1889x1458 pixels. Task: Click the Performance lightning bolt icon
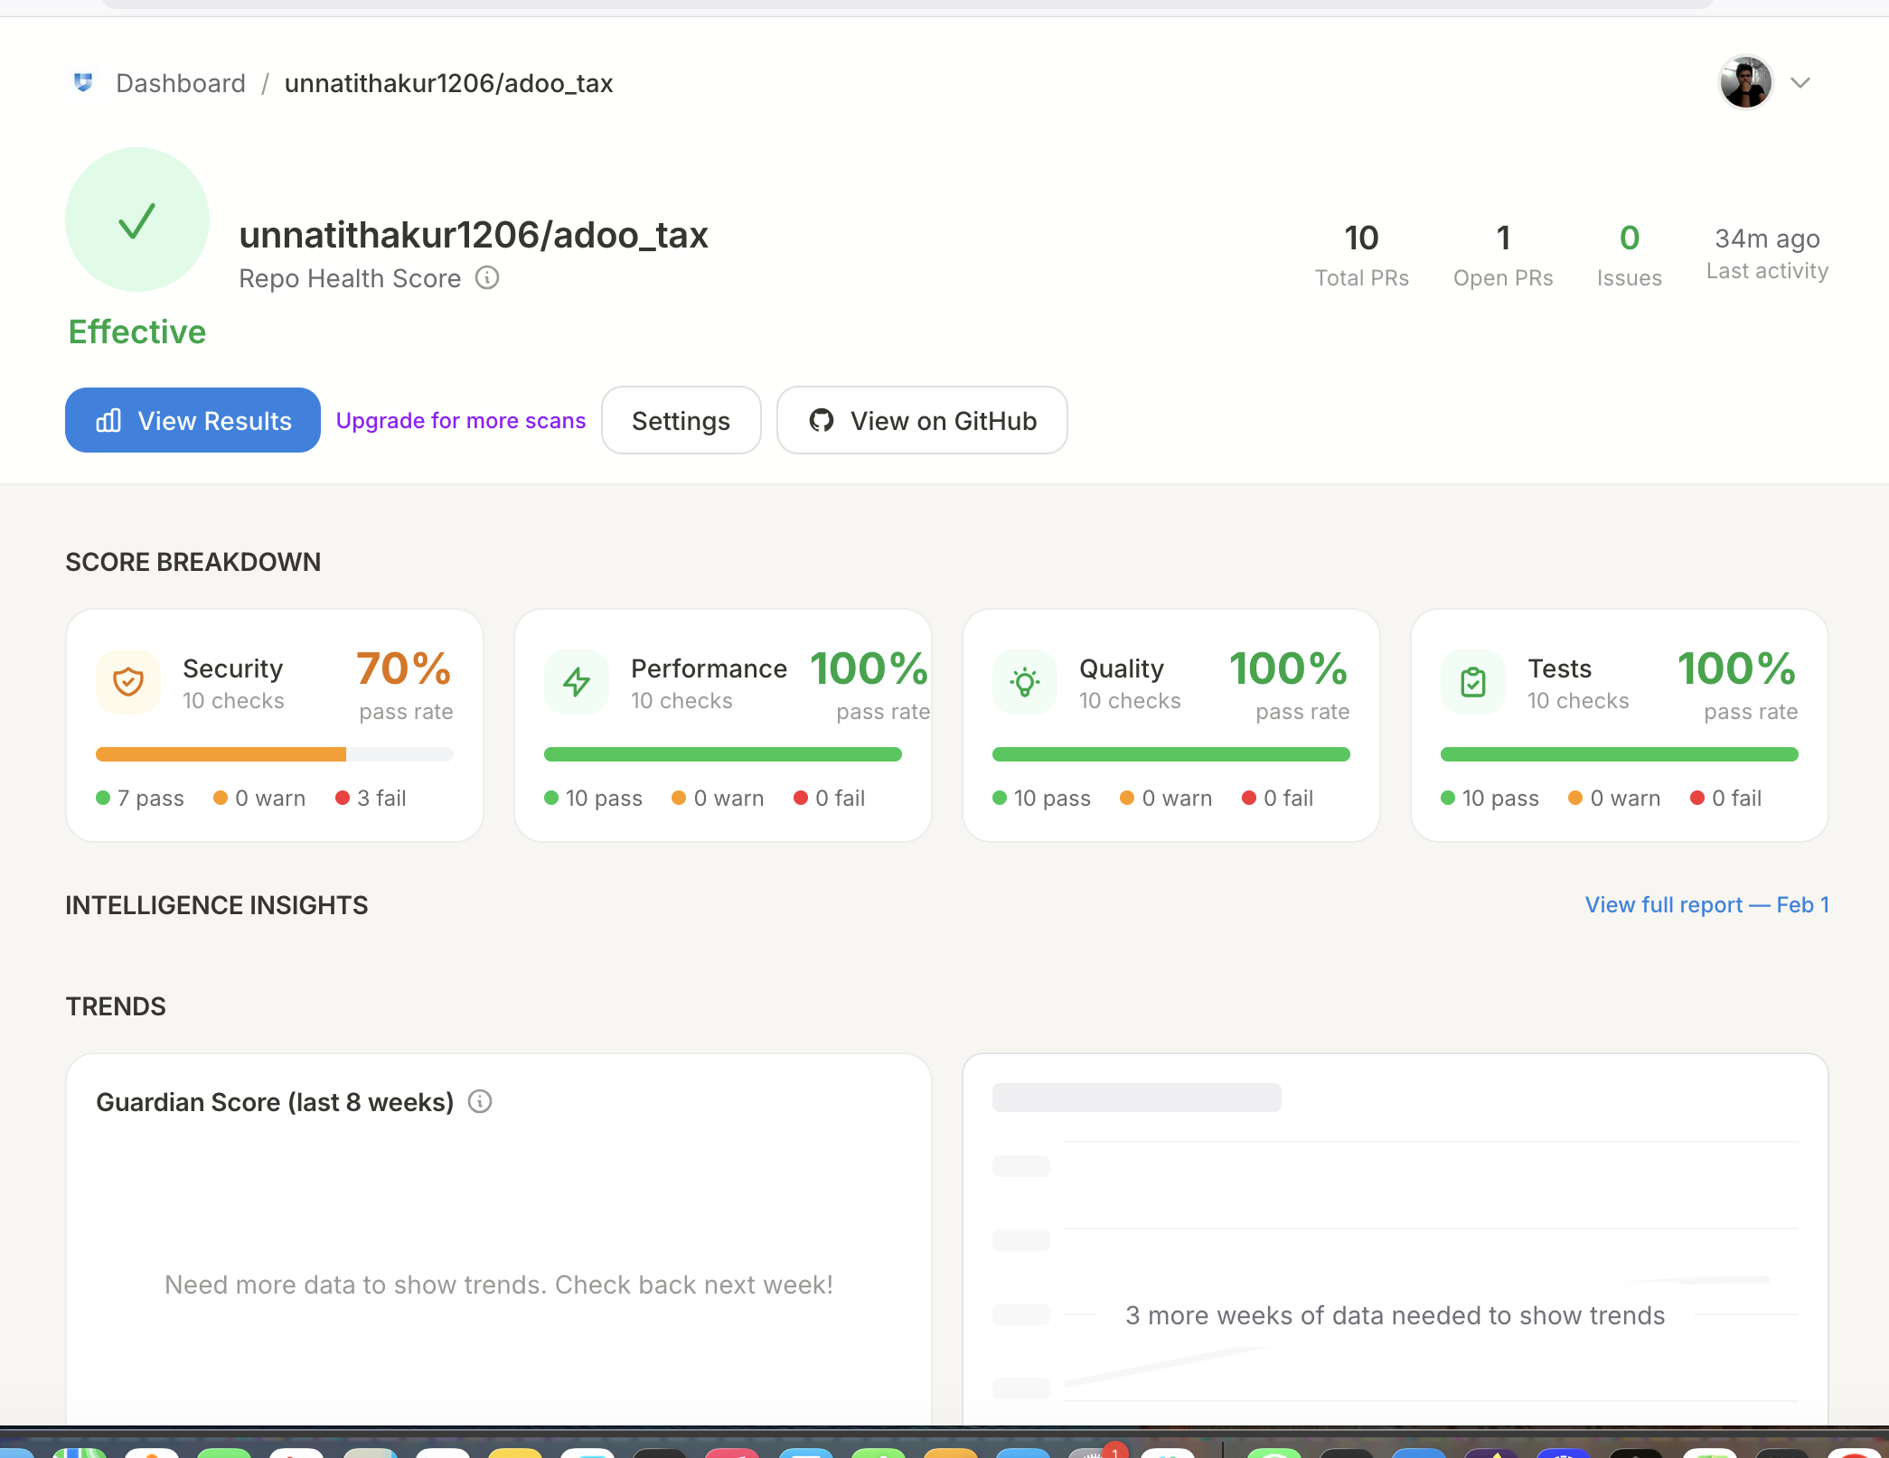[x=576, y=682]
